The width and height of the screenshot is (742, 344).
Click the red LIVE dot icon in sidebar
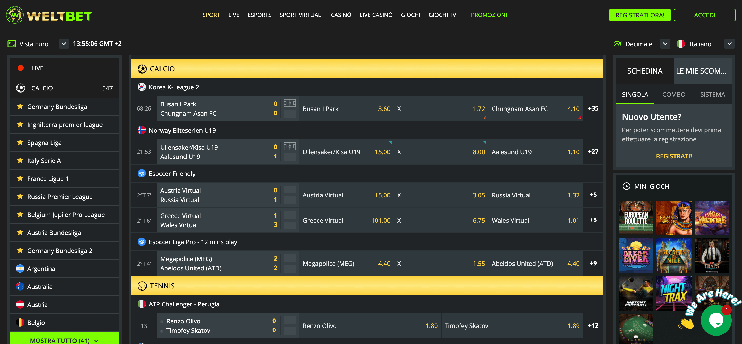20,68
